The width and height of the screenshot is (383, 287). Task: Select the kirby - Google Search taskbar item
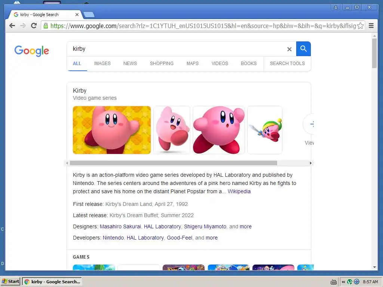[x=52, y=282]
